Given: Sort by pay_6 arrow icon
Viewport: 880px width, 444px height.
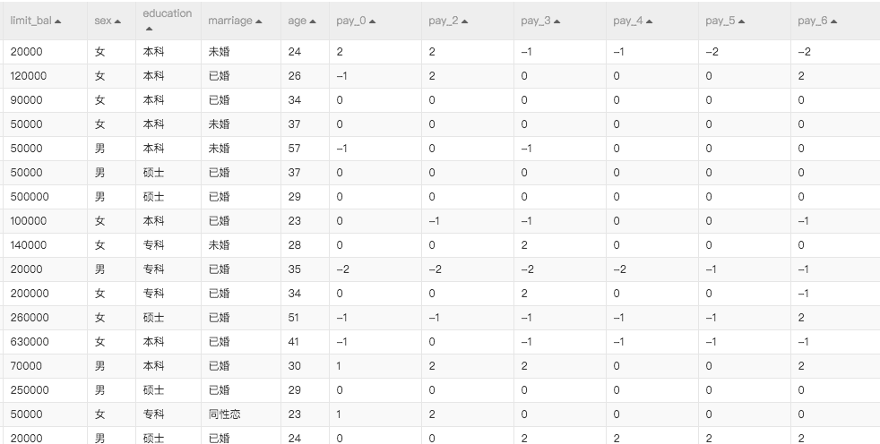Looking at the screenshot, I should [x=833, y=21].
